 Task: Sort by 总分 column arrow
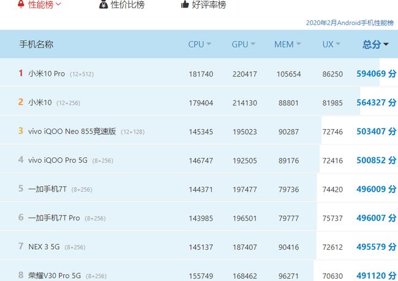pos(386,44)
